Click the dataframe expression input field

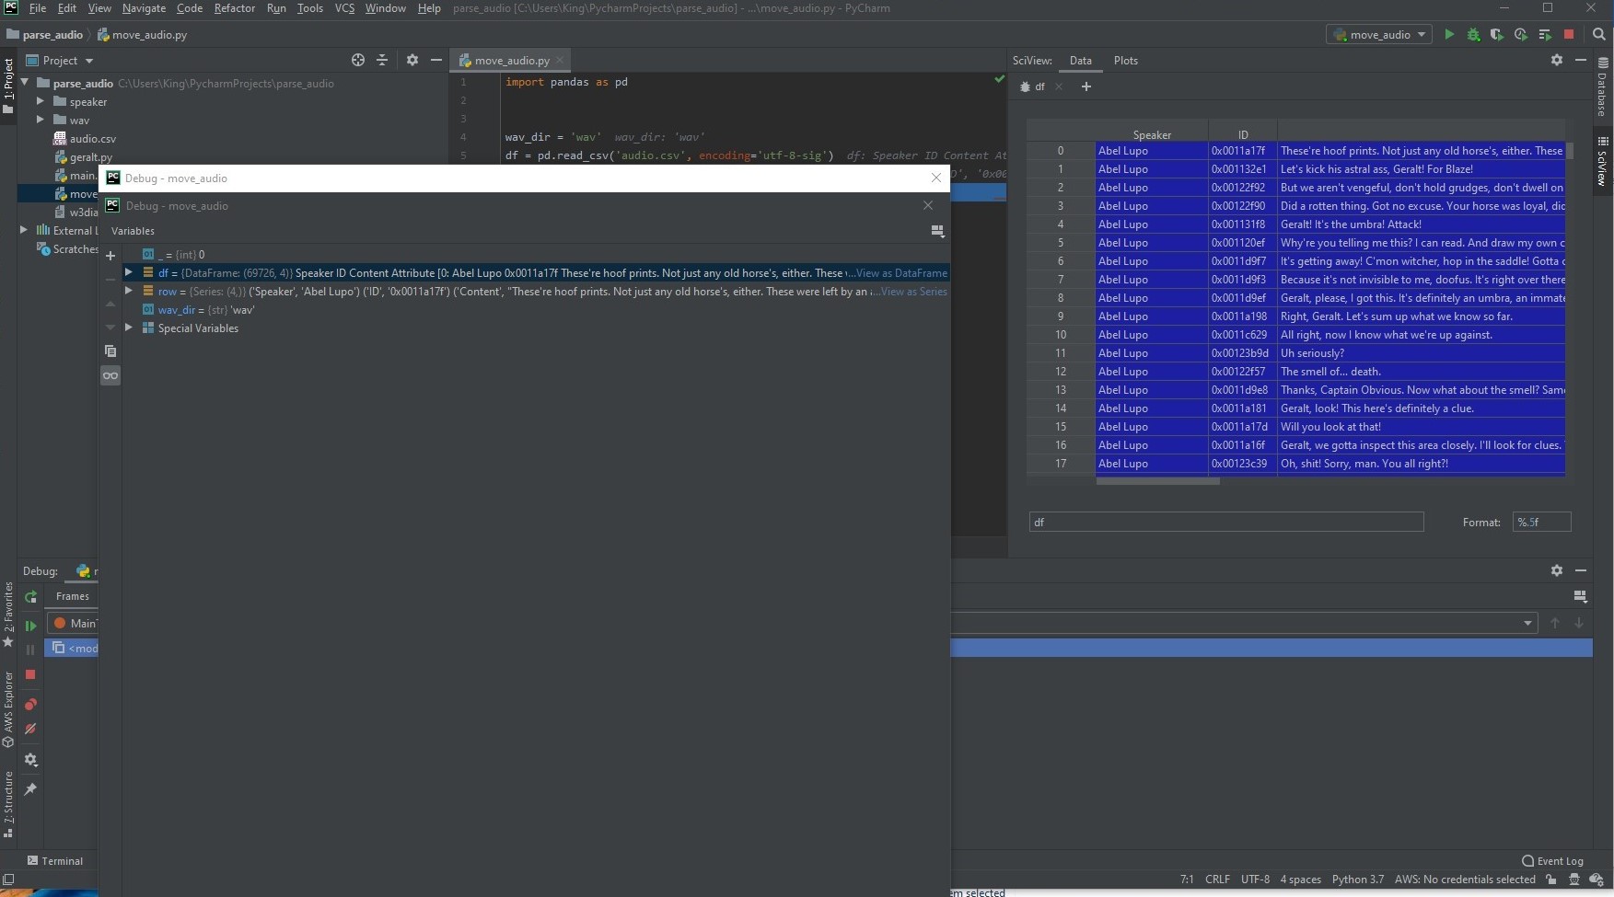[x=1226, y=522]
